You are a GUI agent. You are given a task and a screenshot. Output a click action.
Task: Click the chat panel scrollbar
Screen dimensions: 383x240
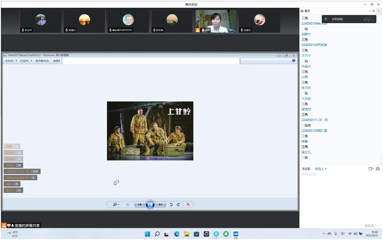click(x=381, y=160)
